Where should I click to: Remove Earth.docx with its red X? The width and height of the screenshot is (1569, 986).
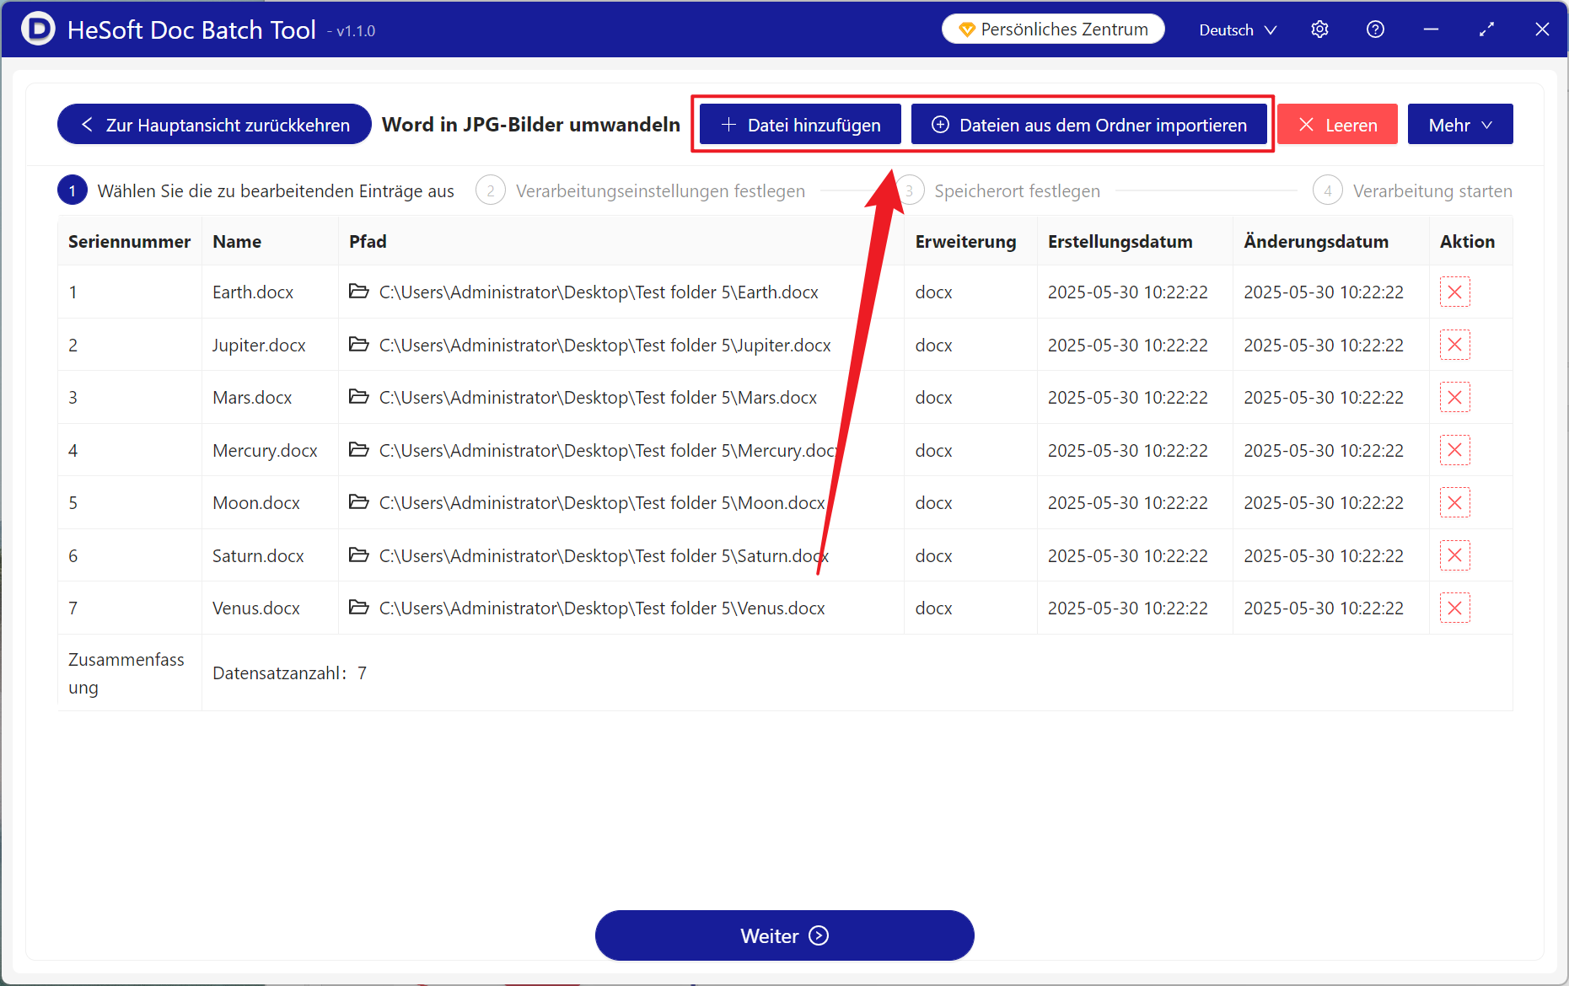[1454, 292]
